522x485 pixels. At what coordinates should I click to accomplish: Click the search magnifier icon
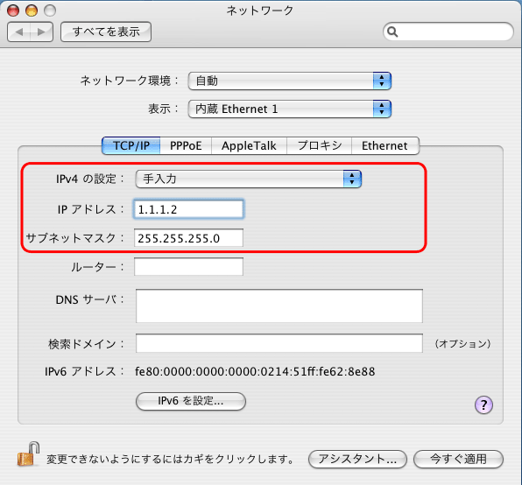click(392, 32)
